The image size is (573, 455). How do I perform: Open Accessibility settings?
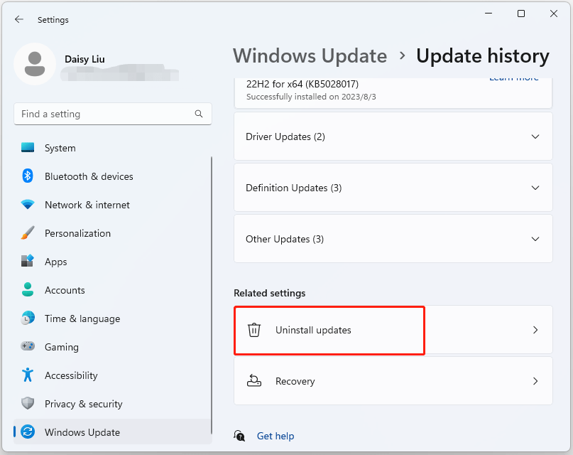click(x=27, y=375)
